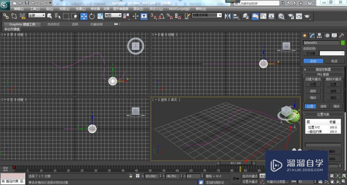This screenshot has width=347, height=185.
Task: Expand the 指定控制器 rollout
Action: point(323,69)
